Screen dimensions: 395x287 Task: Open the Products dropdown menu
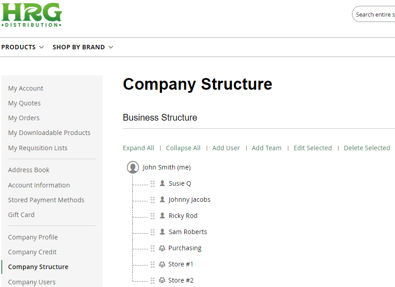(x=22, y=47)
